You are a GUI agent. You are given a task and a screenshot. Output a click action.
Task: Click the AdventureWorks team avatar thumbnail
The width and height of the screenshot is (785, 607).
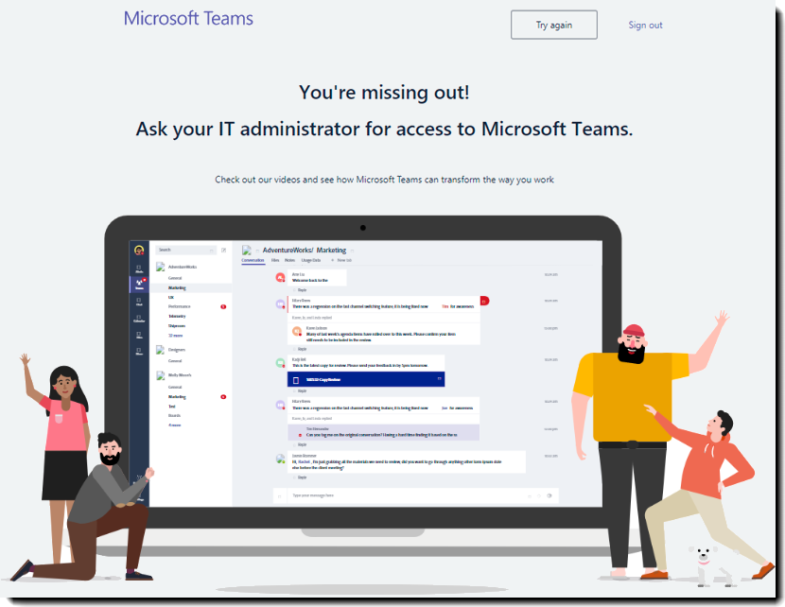tap(160, 267)
